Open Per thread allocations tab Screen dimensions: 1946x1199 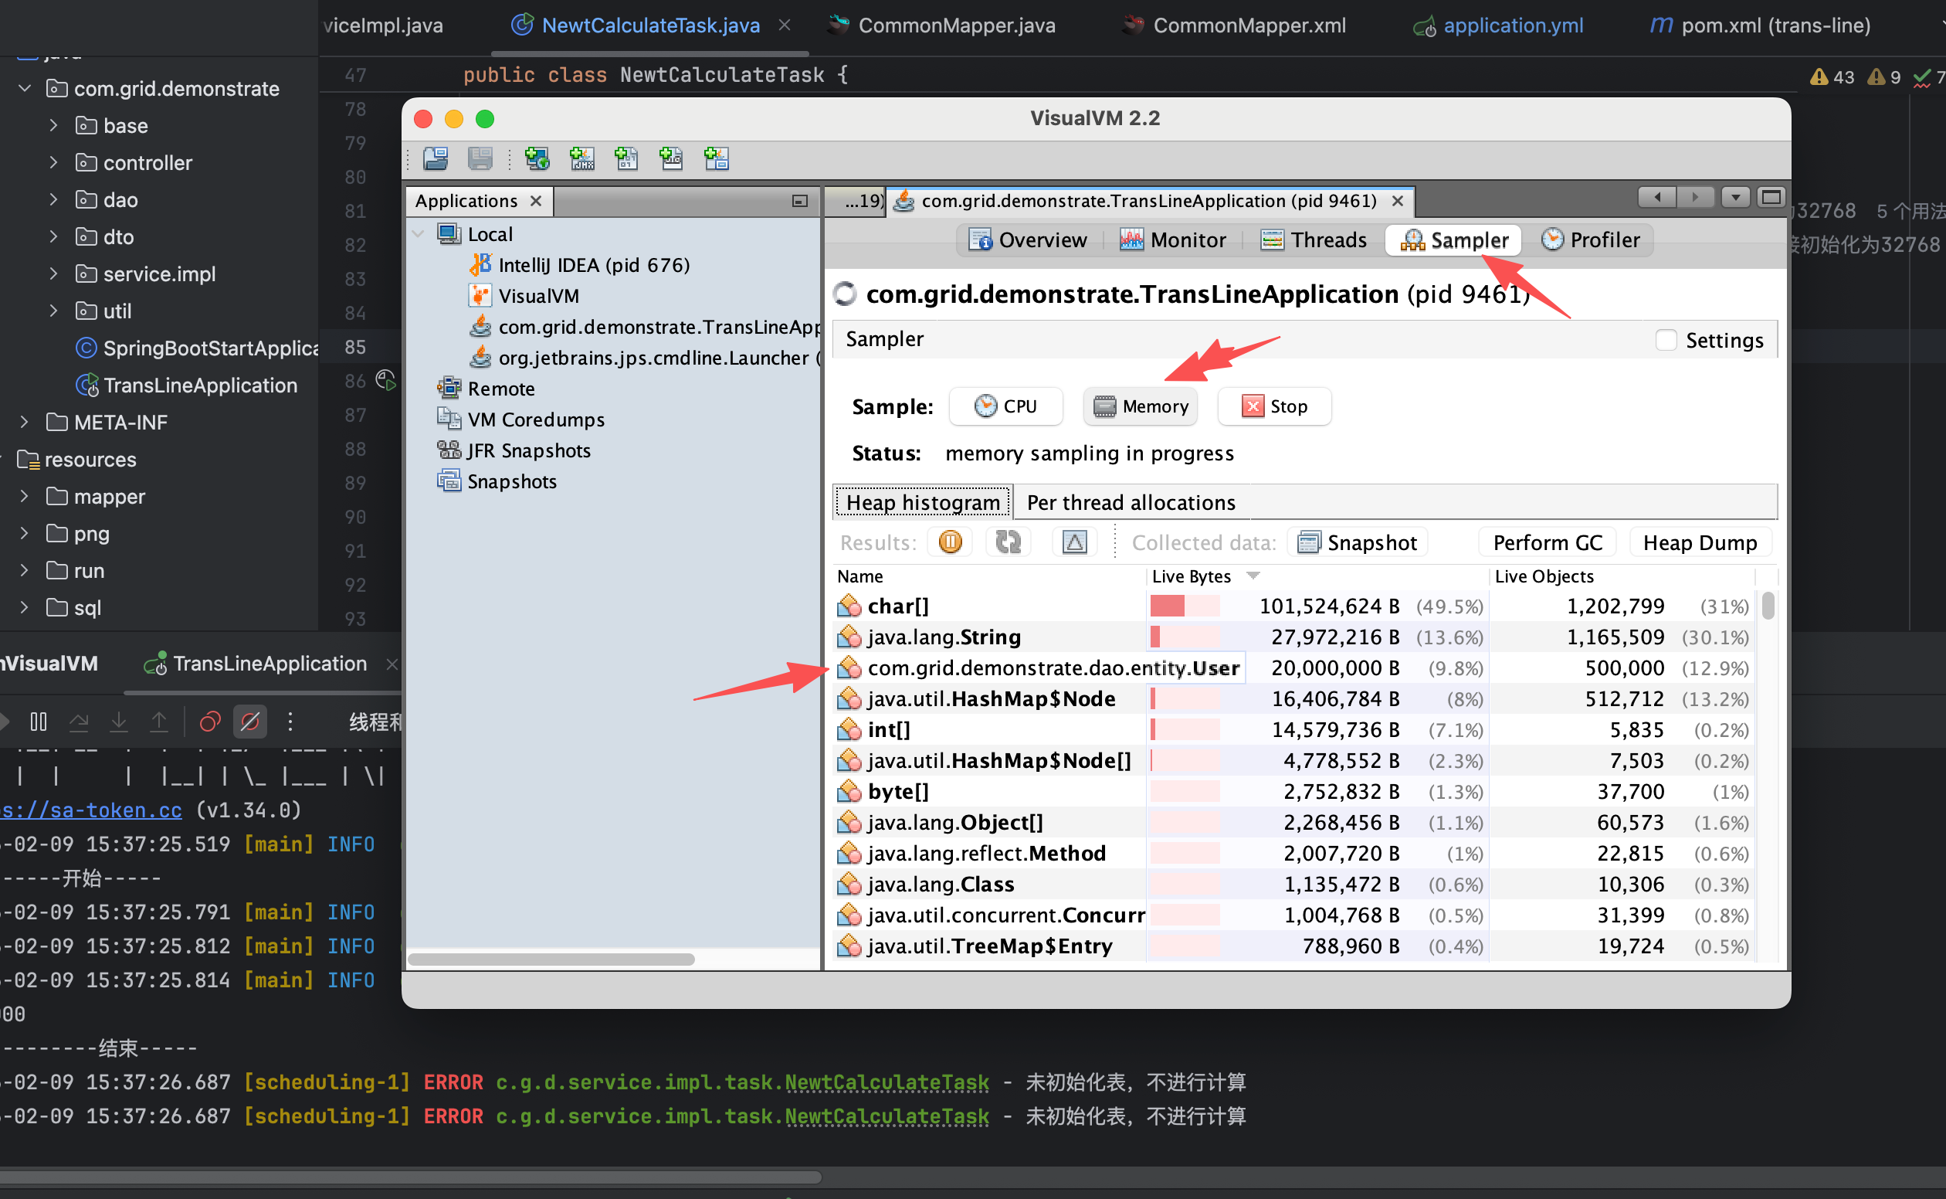pos(1131,503)
